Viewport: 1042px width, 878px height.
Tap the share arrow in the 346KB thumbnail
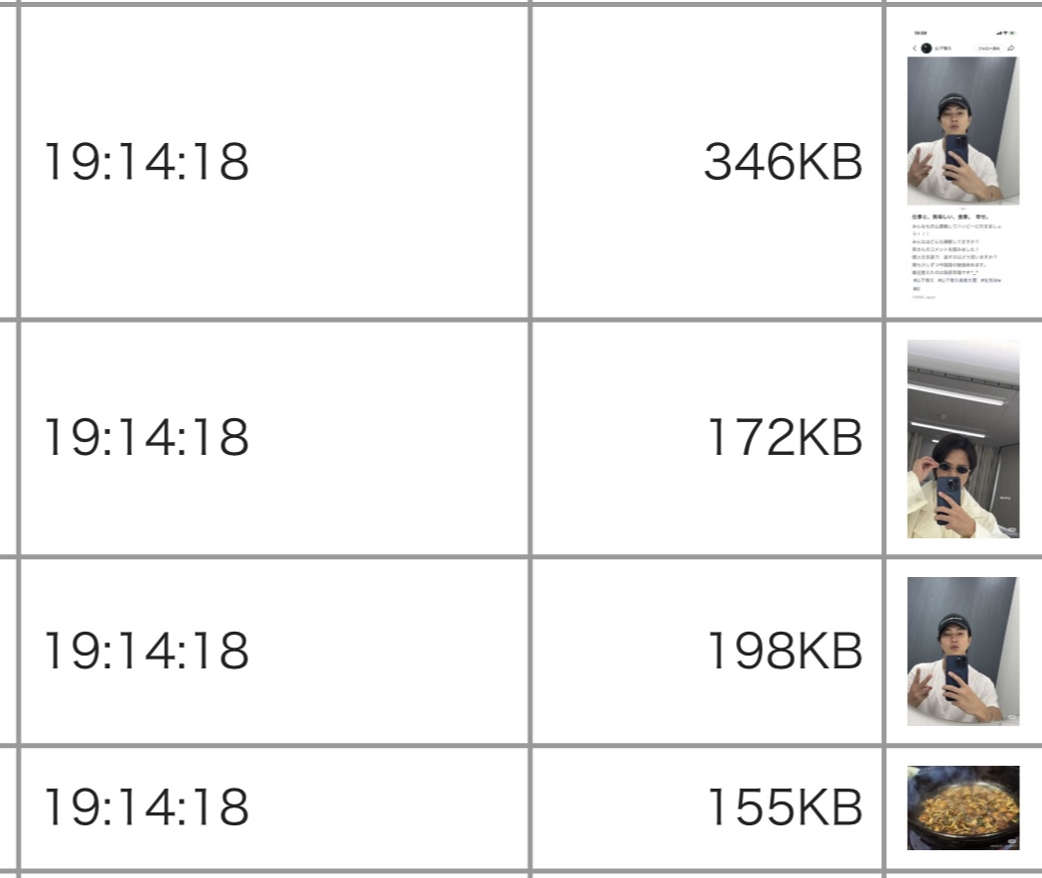pyautogui.click(x=1011, y=49)
